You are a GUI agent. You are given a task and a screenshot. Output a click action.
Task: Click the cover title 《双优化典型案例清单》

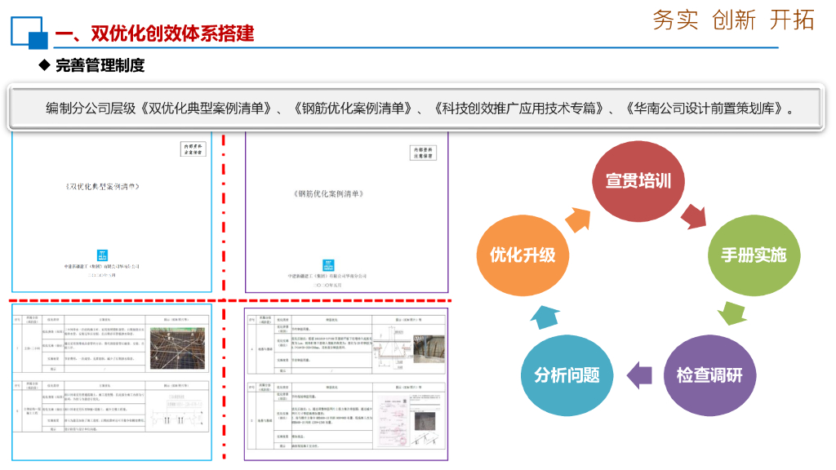click(x=102, y=187)
